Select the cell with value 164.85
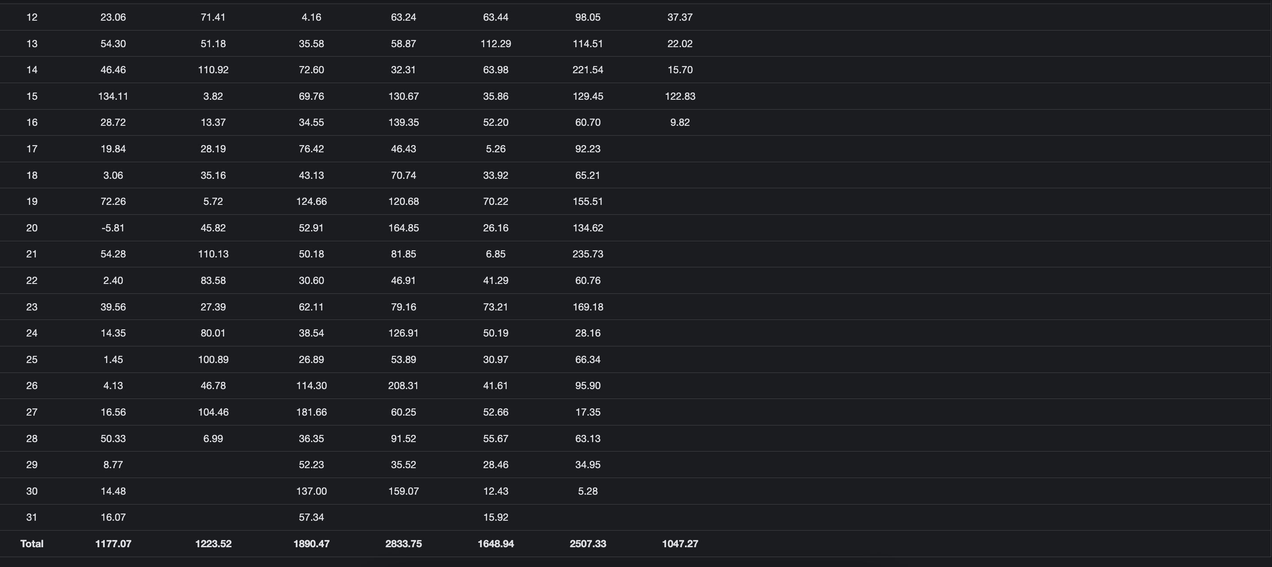This screenshot has height=567, width=1272. tap(404, 228)
